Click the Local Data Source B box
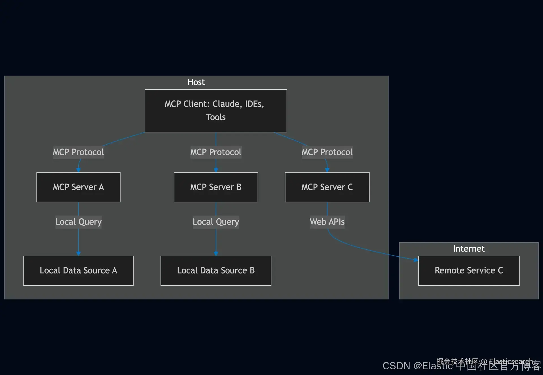The width and height of the screenshot is (543, 375). pyautogui.click(x=216, y=270)
